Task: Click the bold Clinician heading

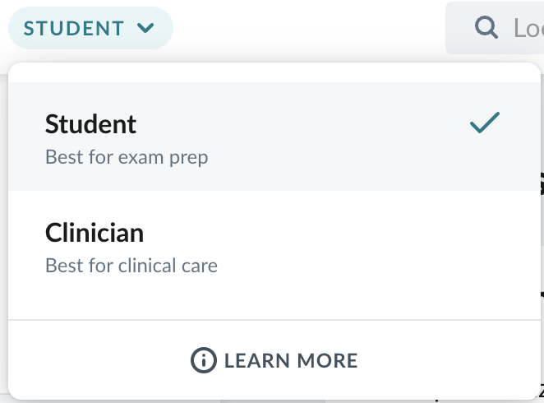Action: (x=95, y=233)
